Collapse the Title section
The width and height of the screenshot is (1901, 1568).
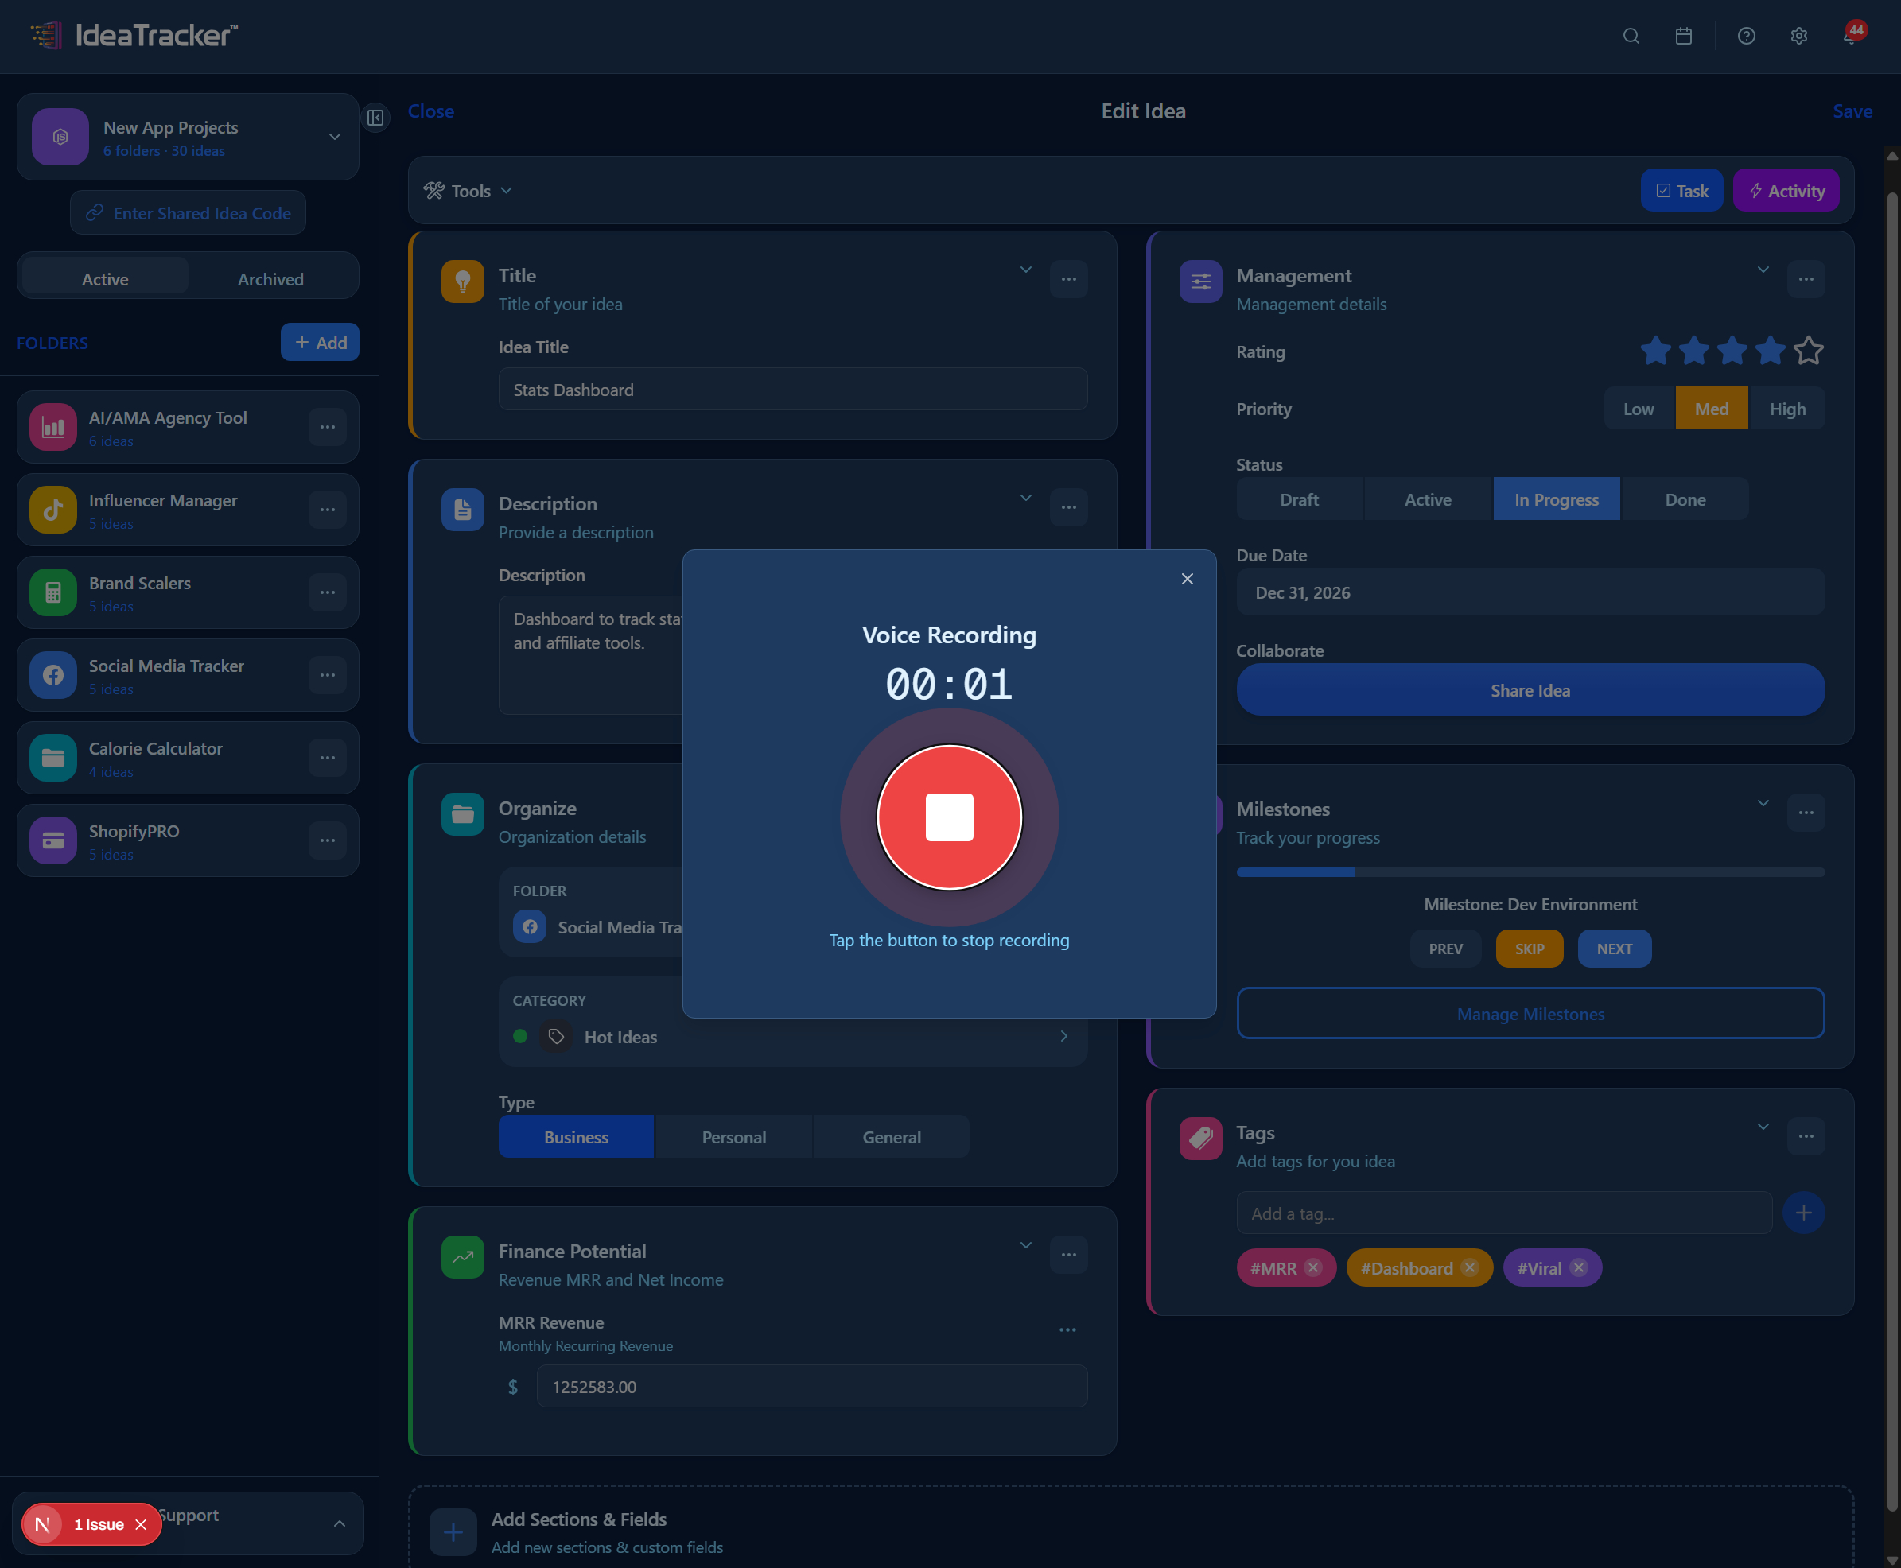(x=1025, y=270)
